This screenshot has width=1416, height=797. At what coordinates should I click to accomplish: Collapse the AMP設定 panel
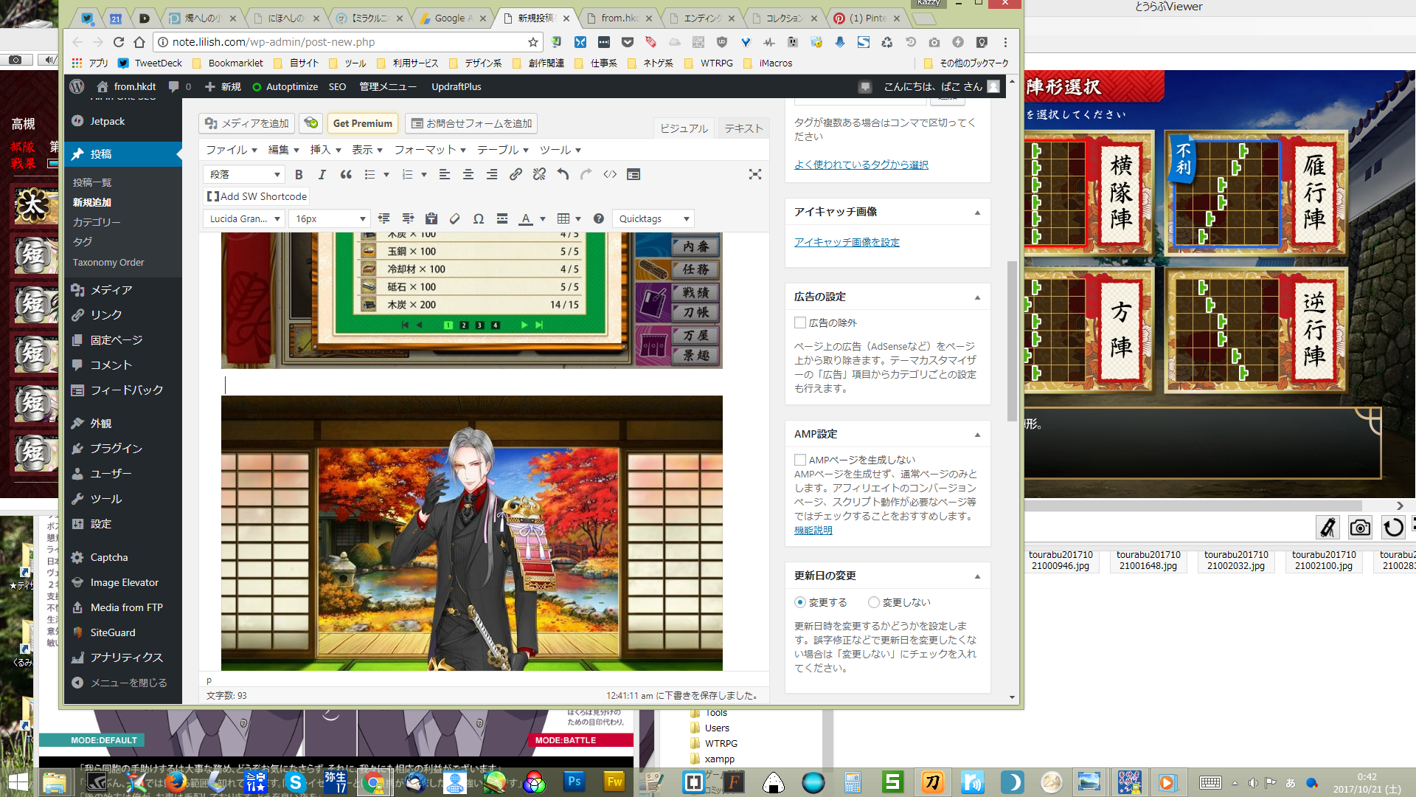977,435
